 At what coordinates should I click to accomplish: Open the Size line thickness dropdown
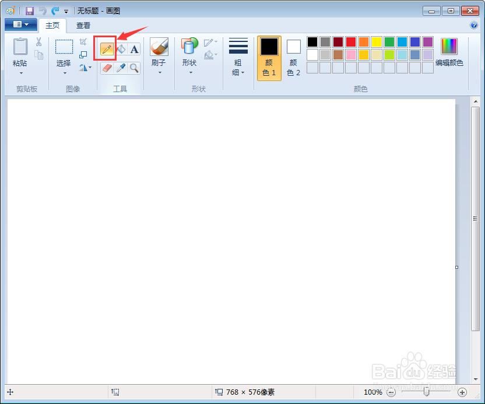point(238,57)
